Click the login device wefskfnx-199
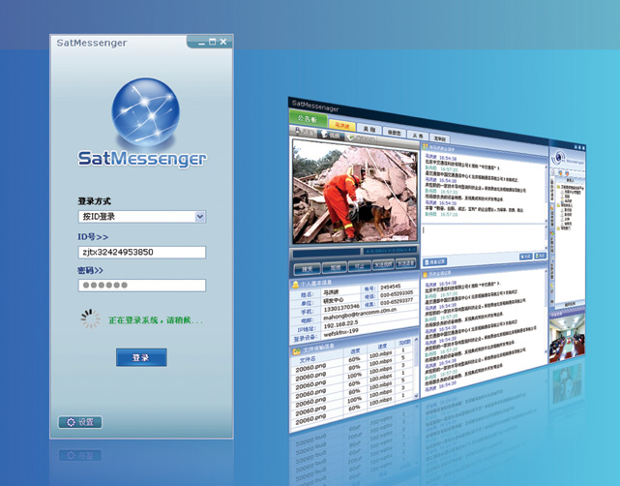 pyautogui.click(x=340, y=333)
